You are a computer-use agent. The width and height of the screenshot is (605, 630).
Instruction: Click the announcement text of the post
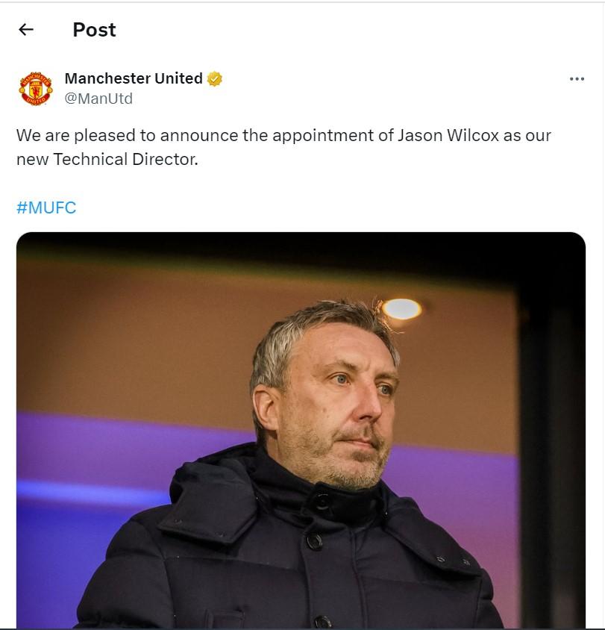click(283, 147)
